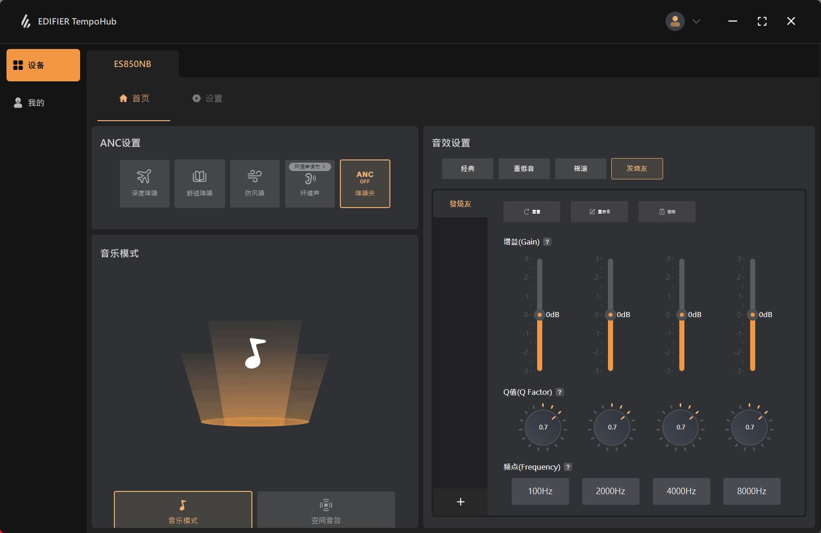Expand the 环境声调节 adjustment pill
The height and width of the screenshot is (533, 821).
[x=310, y=166]
